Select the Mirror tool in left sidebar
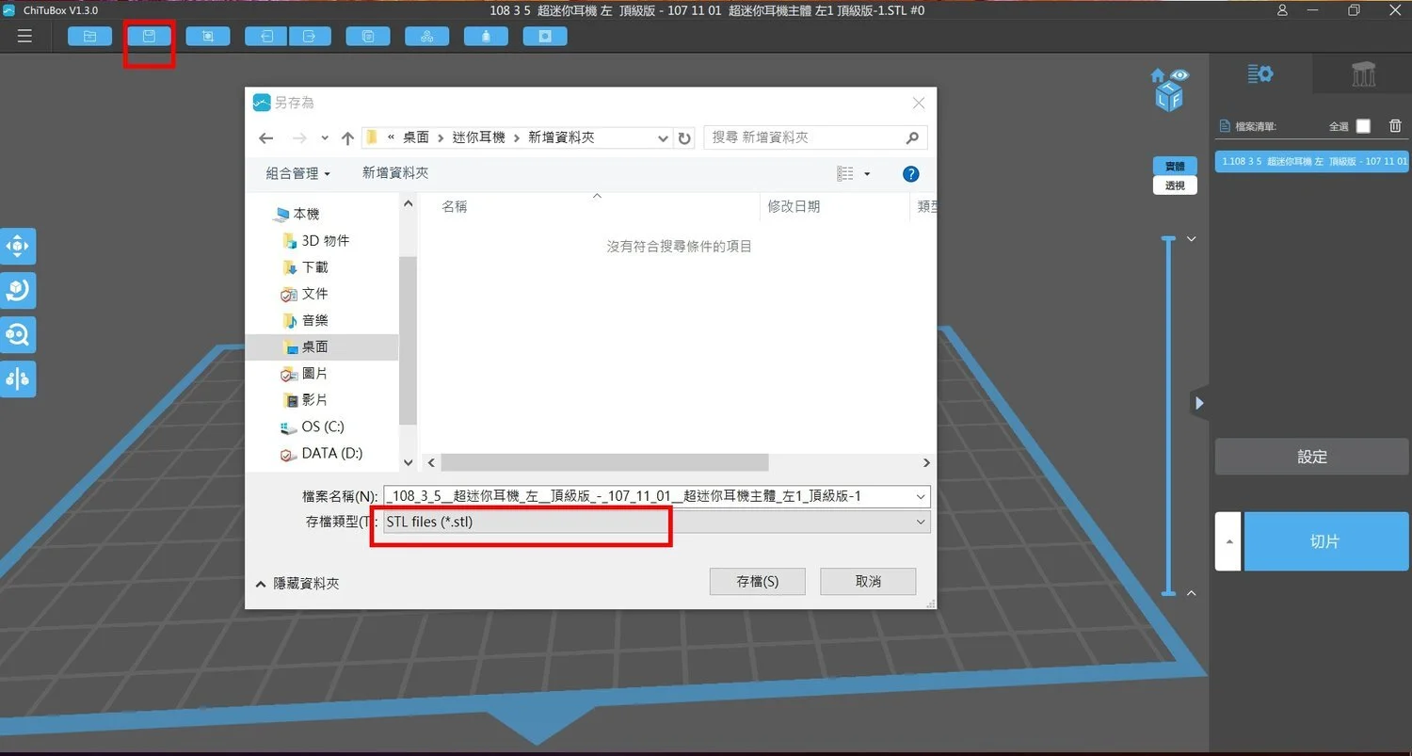 click(x=18, y=378)
